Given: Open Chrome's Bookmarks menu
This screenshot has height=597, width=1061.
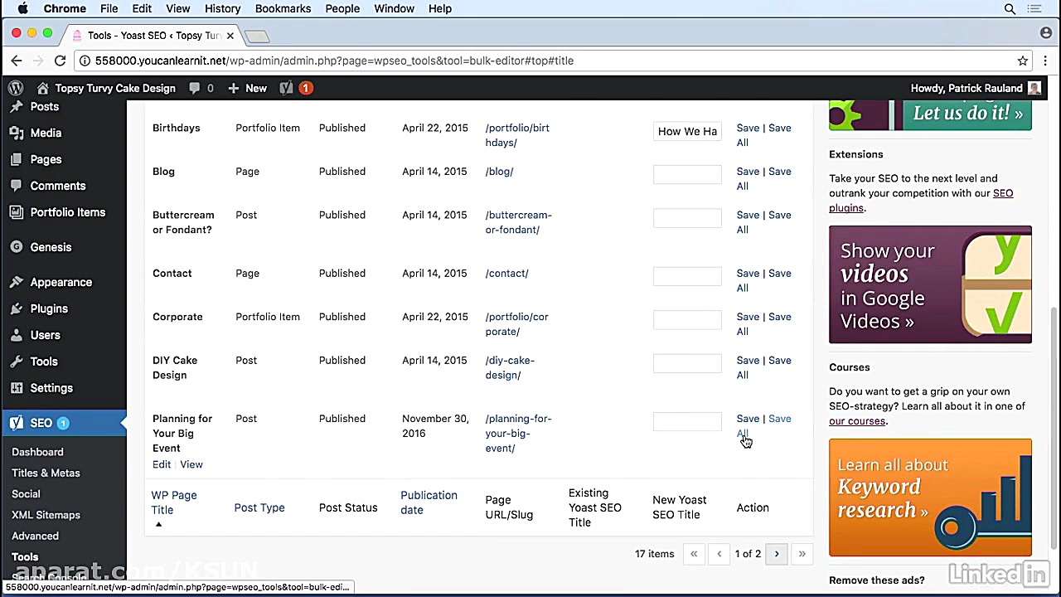Looking at the screenshot, I should (283, 8).
